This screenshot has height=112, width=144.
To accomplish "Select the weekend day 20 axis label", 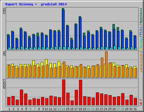I will [x=89, y=109].
